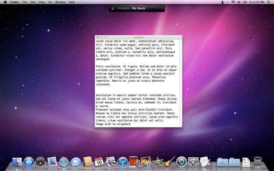Click the Untitled window vertical scrollbar

coord(181,82)
